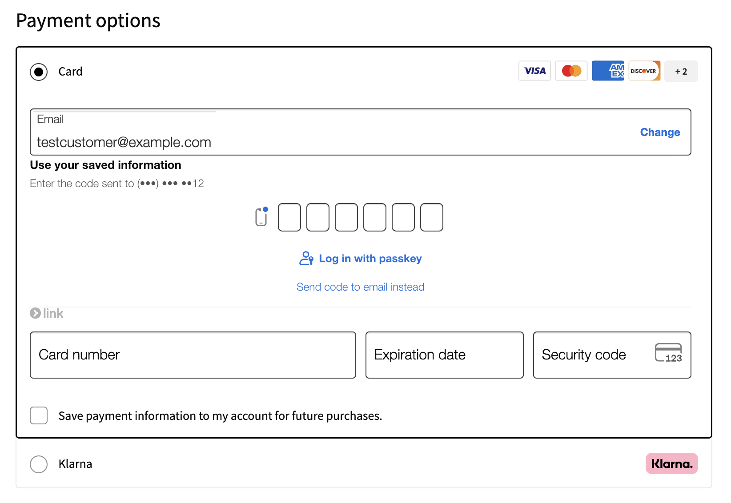Enable saving payment information for future purchases
The height and width of the screenshot is (503, 731).
39,415
